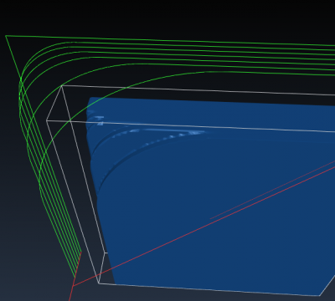Viewport: 335px width, 301px height.
Task: Select the chamfered bottom-right corner of bounding box
Action: (x=327, y=286)
